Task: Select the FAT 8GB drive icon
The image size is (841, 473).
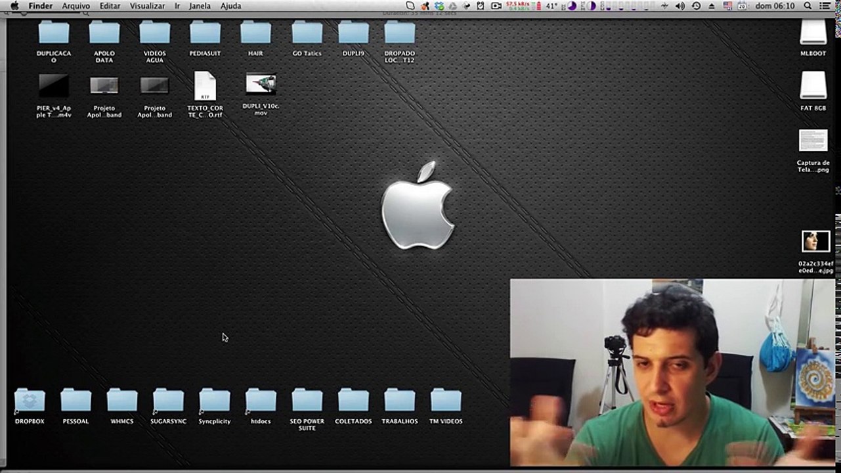Action: tap(813, 86)
